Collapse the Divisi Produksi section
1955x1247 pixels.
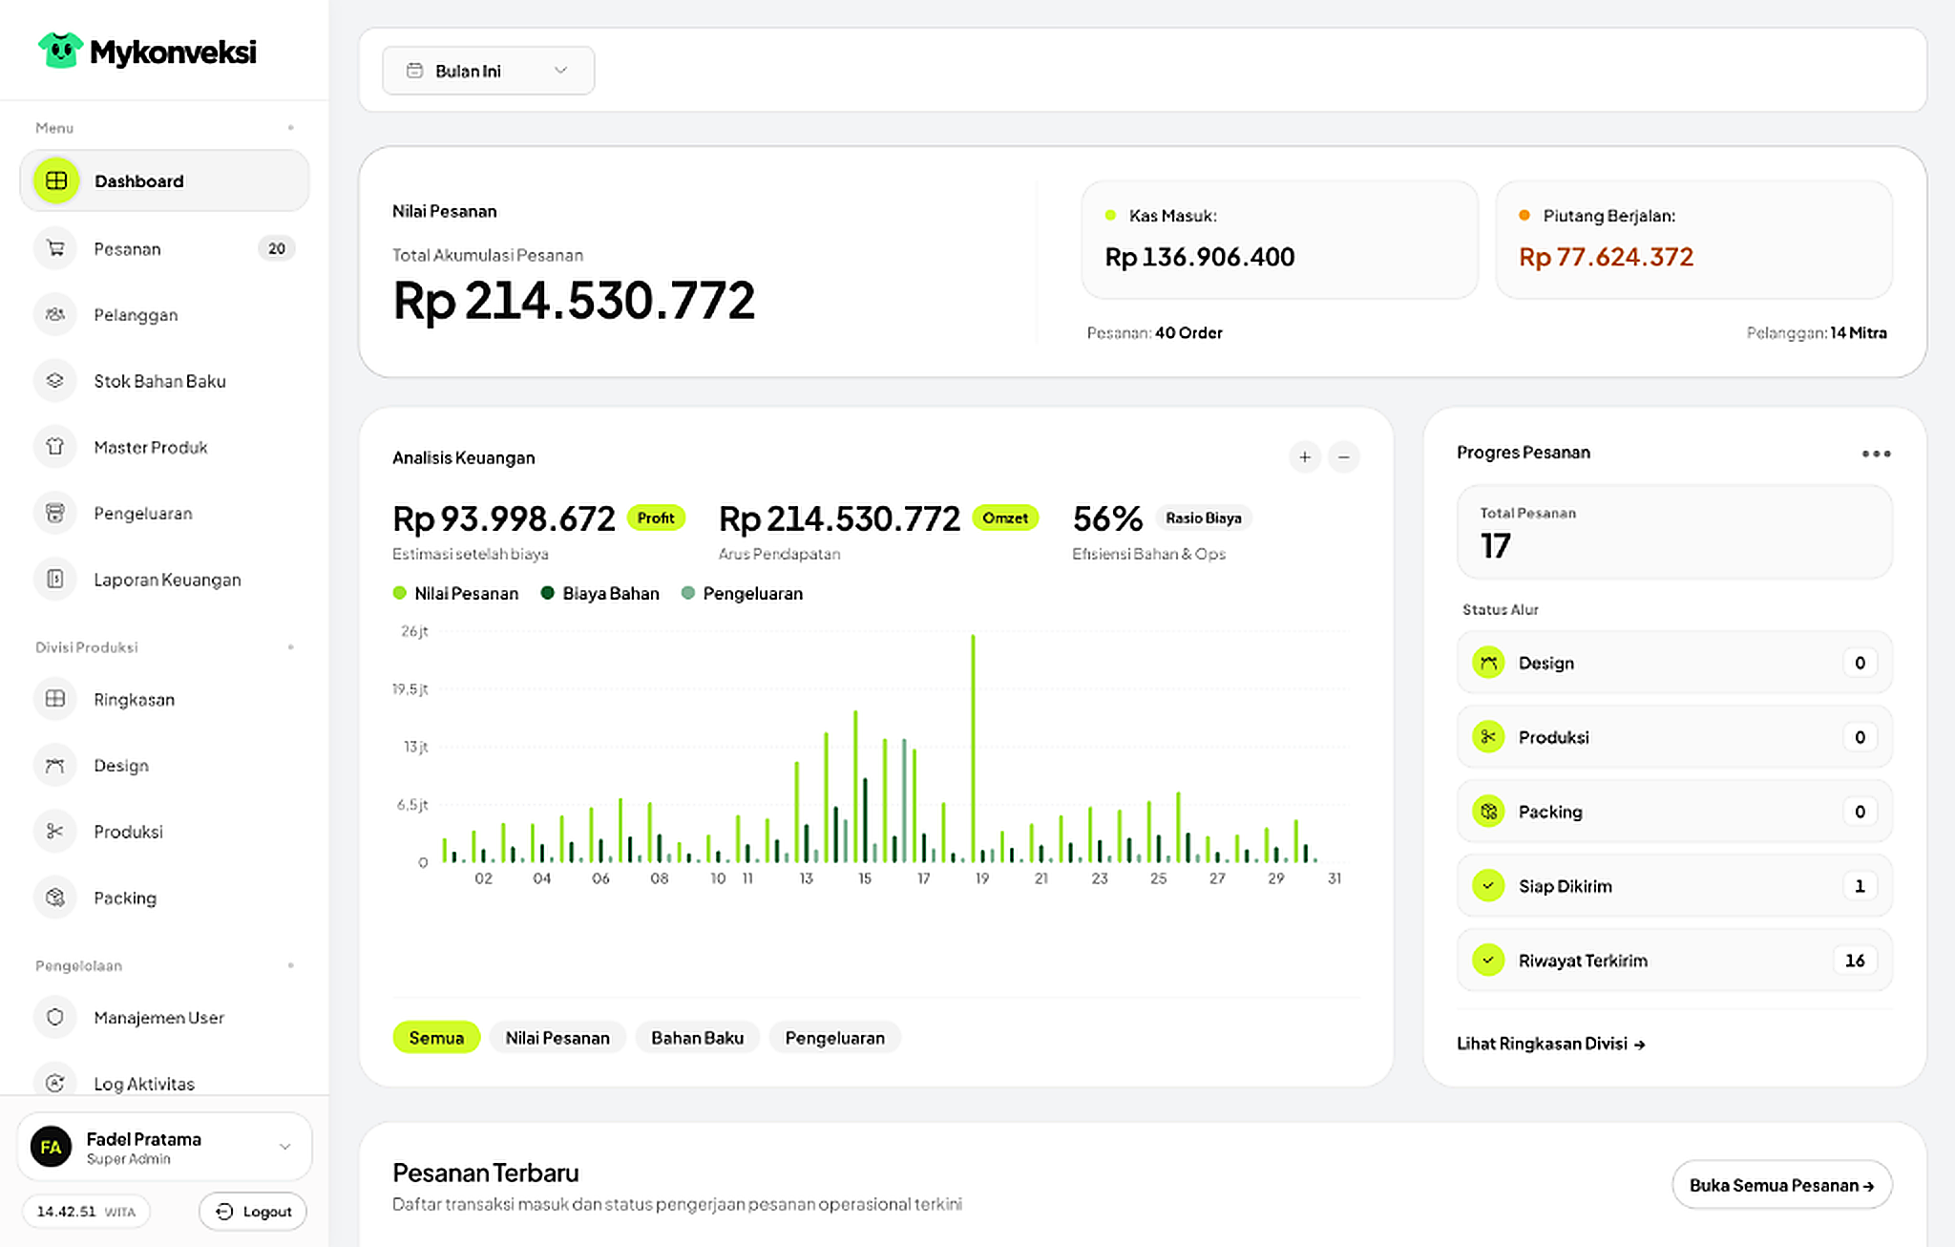click(x=290, y=646)
